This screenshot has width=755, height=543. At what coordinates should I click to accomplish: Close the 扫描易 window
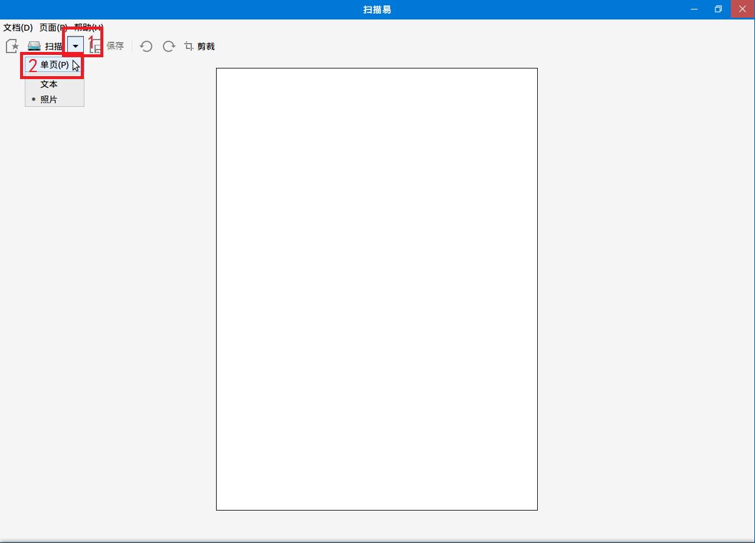tap(743, 9)
